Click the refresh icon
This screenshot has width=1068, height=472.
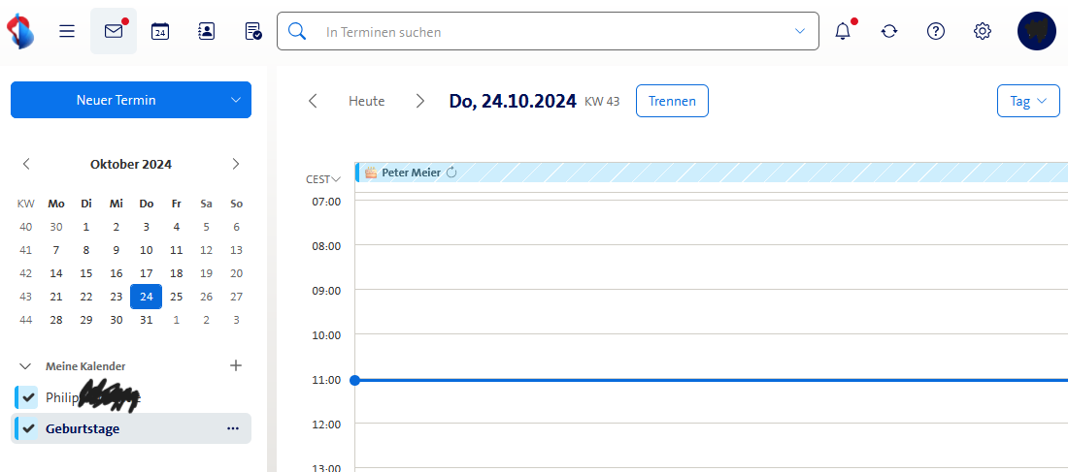889,31
